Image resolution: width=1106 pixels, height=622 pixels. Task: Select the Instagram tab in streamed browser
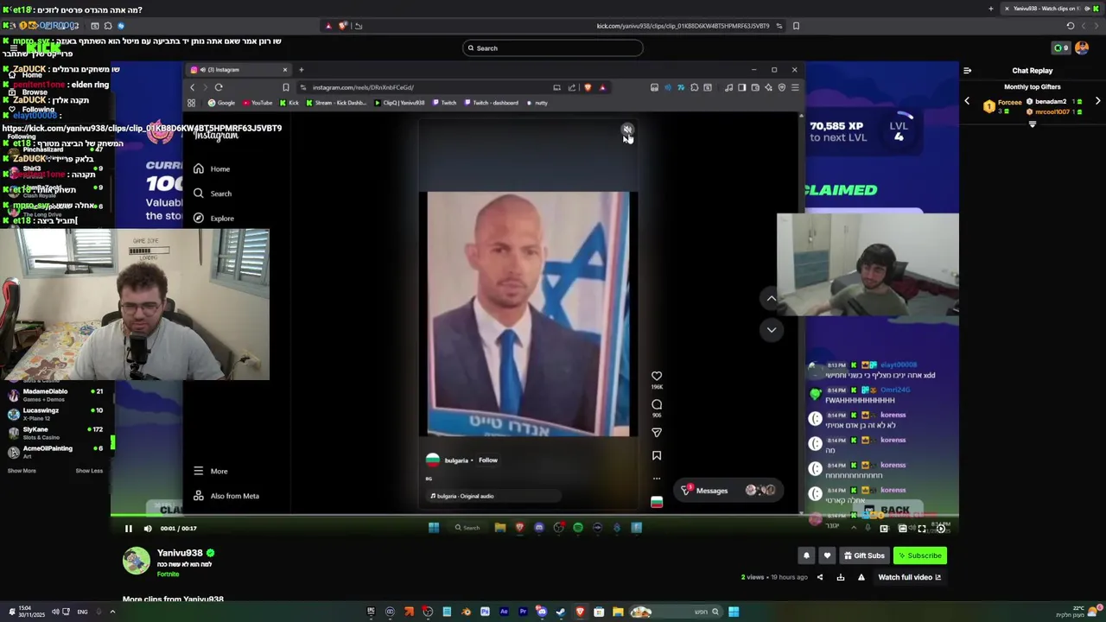coord(238,70)
